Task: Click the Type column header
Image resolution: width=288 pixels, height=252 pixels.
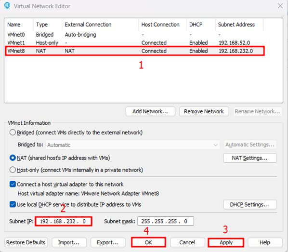Action: (x=48, y=25)
